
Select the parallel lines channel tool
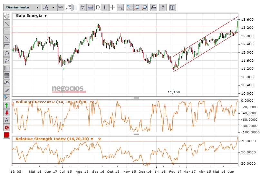(x=7, y=38)
